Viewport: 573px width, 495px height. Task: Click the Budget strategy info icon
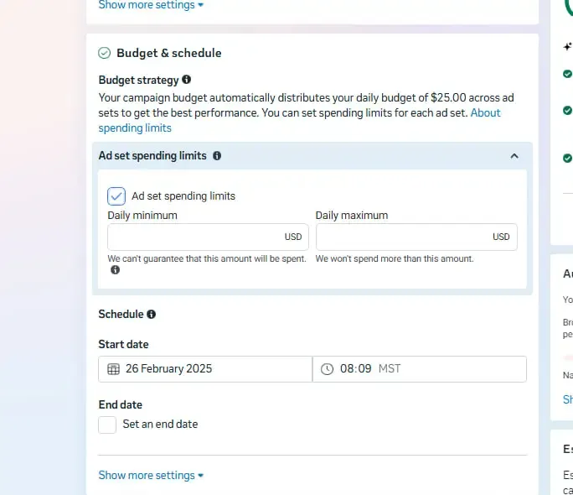(186, 80)
